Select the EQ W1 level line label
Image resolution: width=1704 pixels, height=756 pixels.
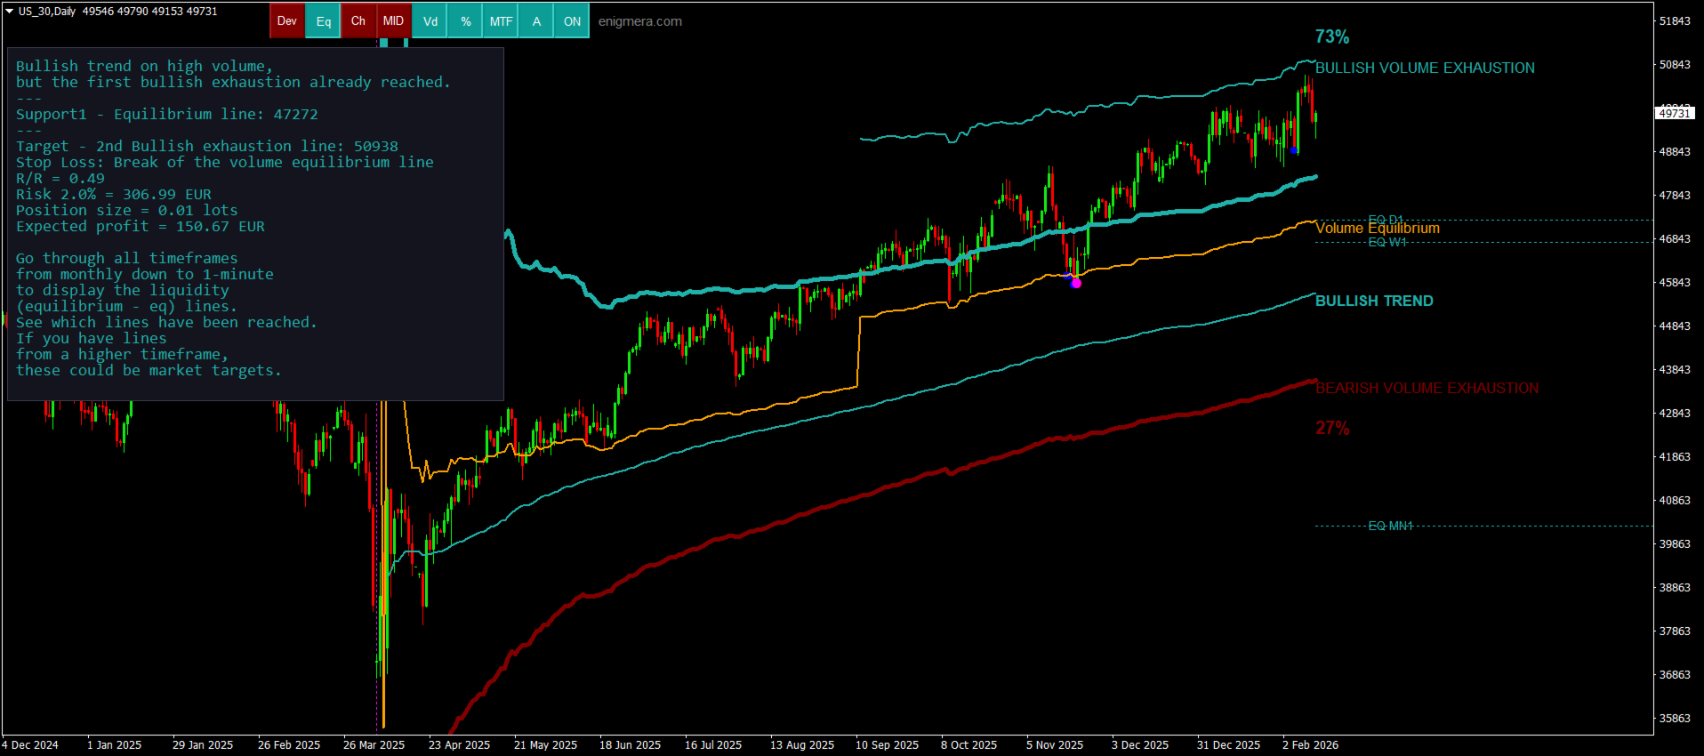coord(1387,242)
